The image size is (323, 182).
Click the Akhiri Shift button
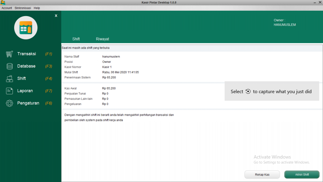(x=302, y=174)
